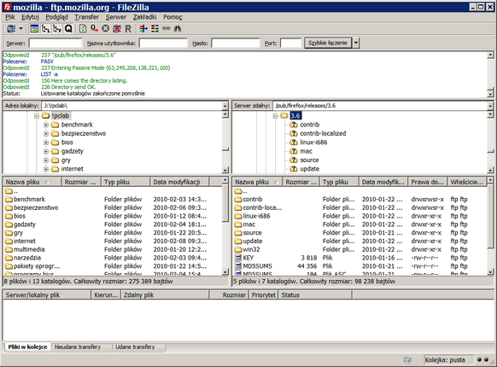This screenshot has height=367, width=497.
Task: Open the Adres lokalny path dropdown
Action: point(225,106)
